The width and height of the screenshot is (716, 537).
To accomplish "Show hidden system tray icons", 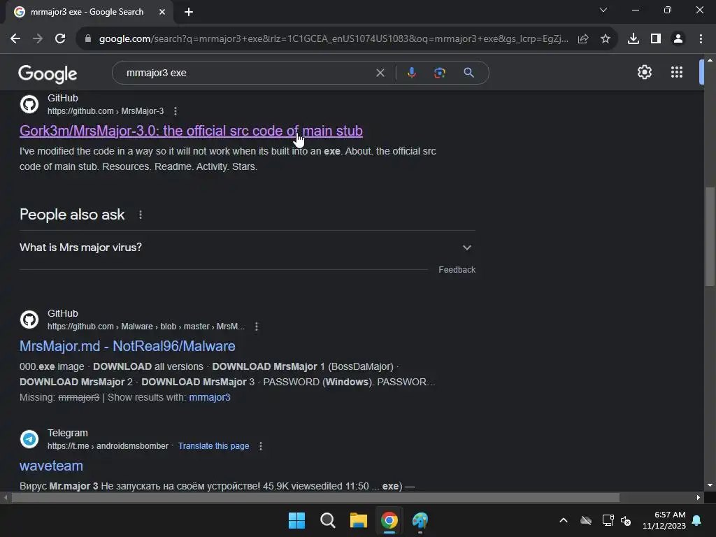I will click(x=564, y=520).
